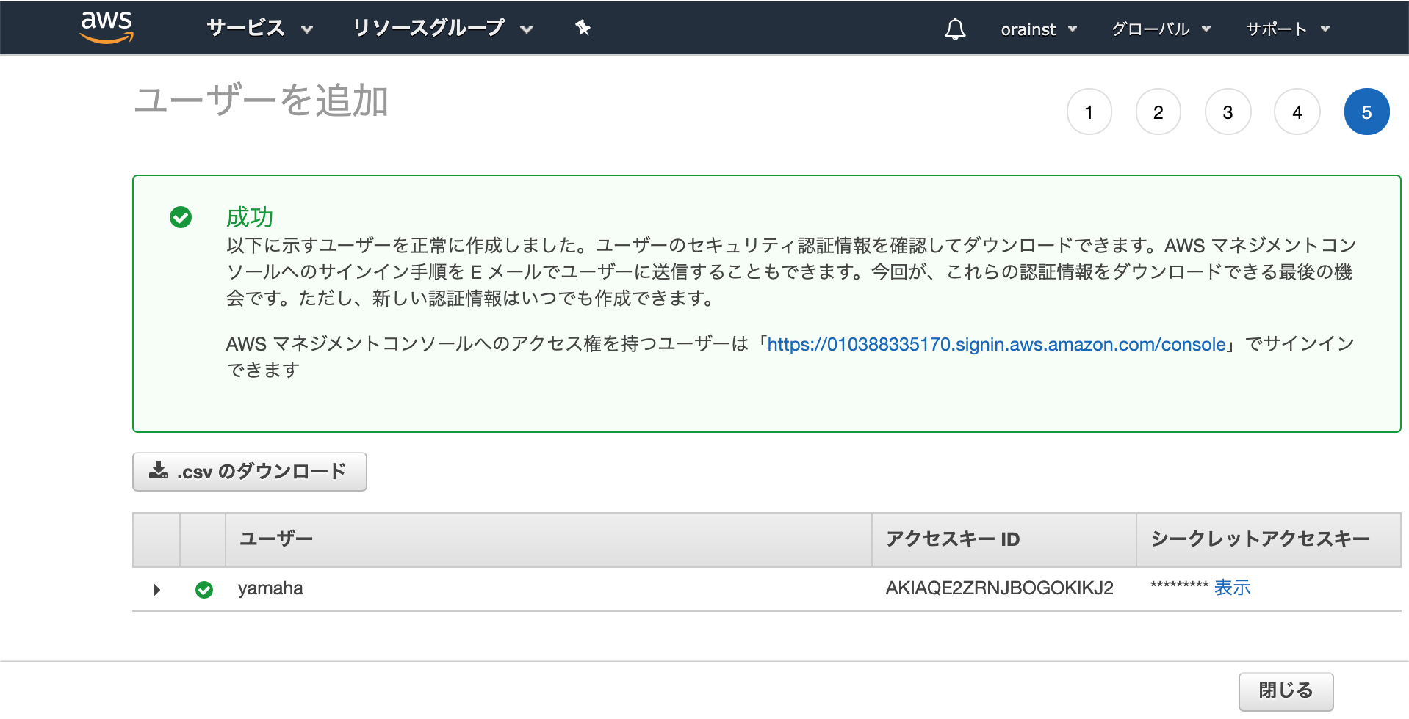Click the pin shortcuts icon
The height and width of the screenshot is (719, 1409).
coord(583,28)
